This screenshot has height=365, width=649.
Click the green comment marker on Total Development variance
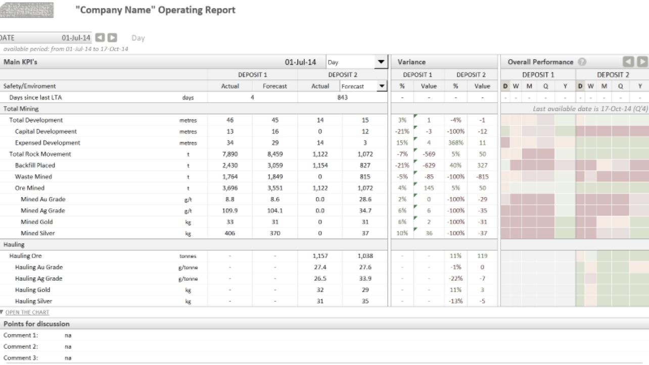tap(415, 116)
